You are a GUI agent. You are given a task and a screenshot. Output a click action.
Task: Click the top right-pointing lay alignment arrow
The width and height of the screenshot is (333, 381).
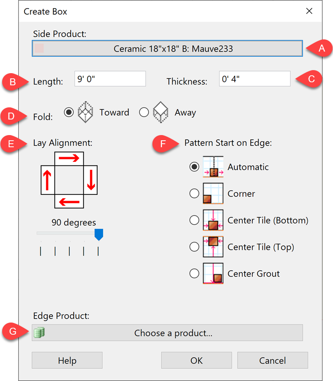pyautogui.click(x=69, y=158)
